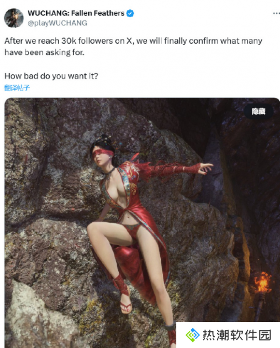
Task: Click the 热潮软件园 diamond logo icon
Action: coord(192,335)
